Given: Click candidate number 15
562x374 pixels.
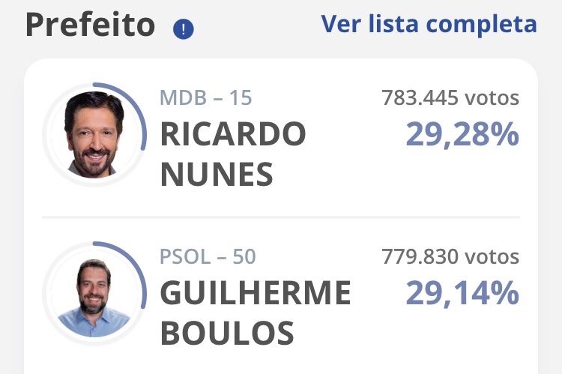Looking at the screenshot, I should tap(241, 97).
